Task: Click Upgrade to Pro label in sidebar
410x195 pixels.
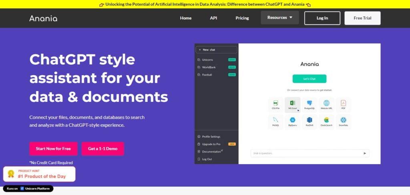Action: [x=211, y=144]
